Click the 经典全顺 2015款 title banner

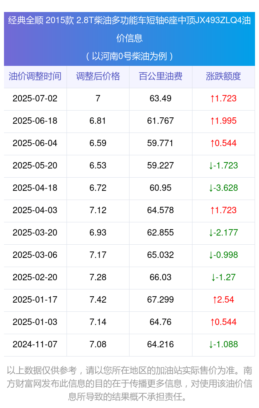129,38
